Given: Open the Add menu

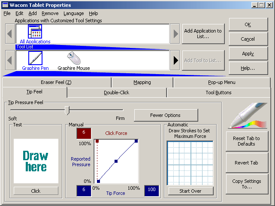Looking at the screenshot, I should pyautogui.click(x=33, y=13).
